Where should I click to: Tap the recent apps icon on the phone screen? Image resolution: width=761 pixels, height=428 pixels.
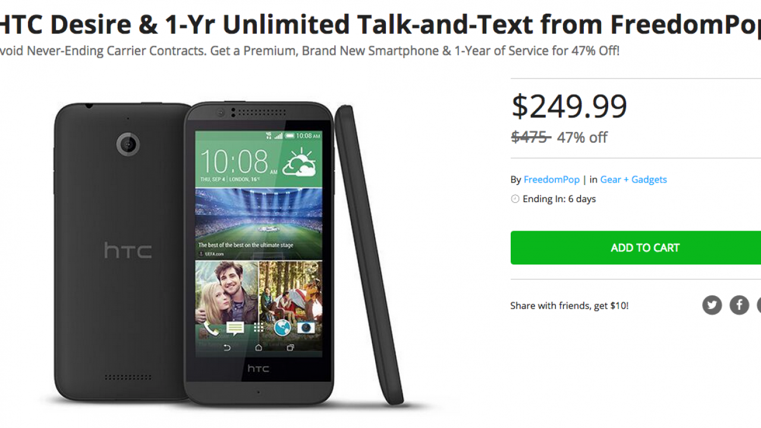point(290,348)
